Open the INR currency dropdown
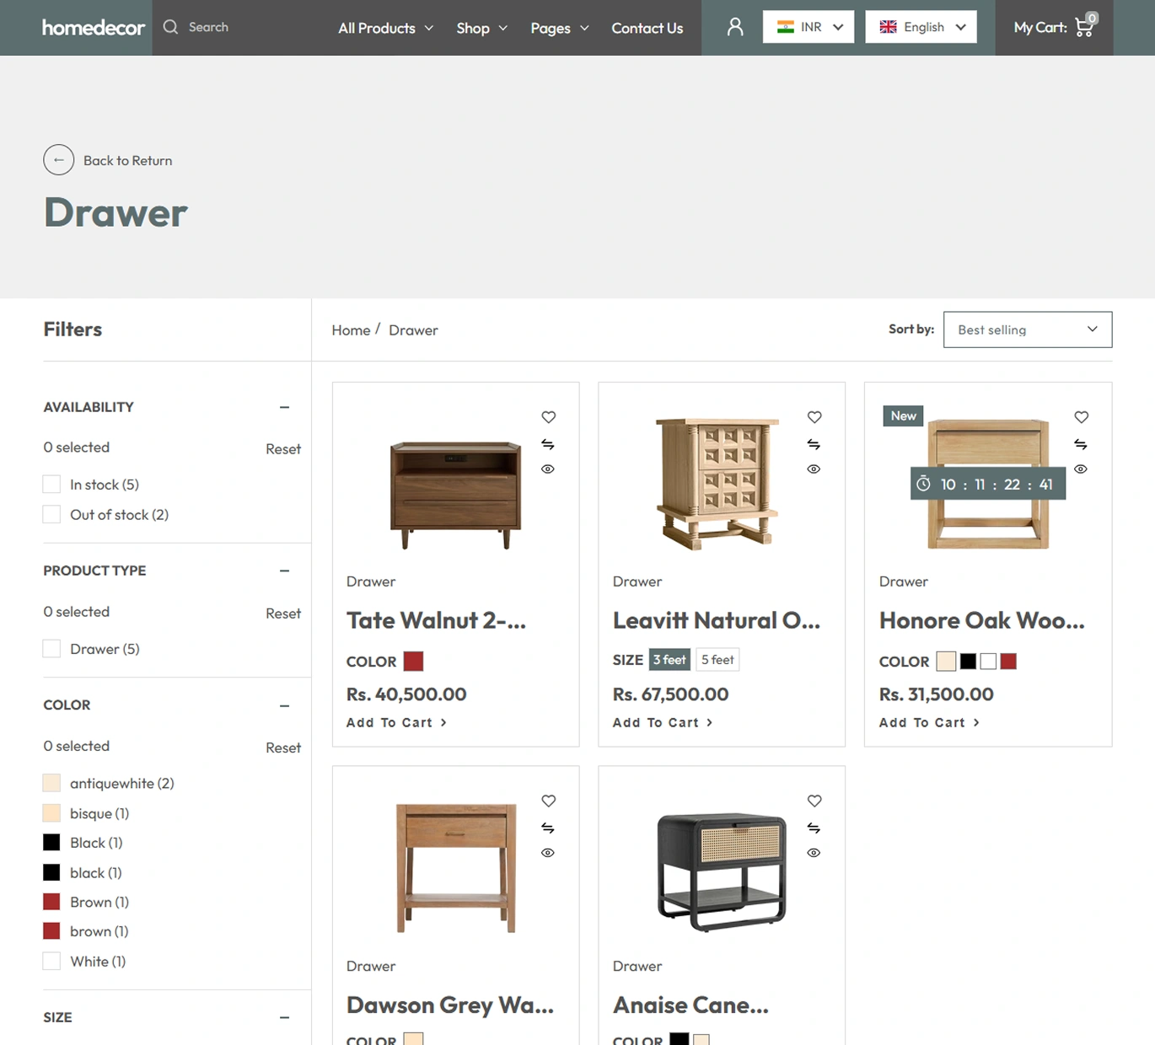Screen dimensions: 1155x1045 (x=808, y=27)
